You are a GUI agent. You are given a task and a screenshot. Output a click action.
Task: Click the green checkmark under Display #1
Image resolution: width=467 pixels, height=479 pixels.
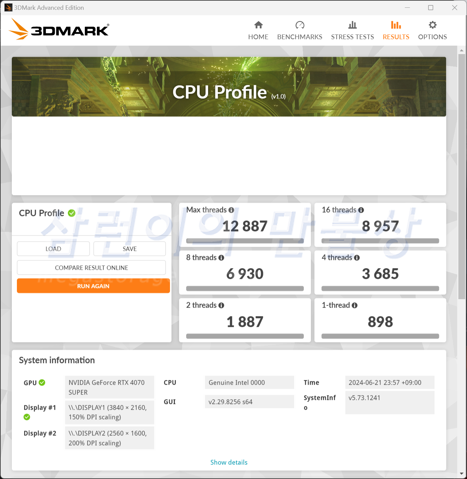[x=27, y=417]
